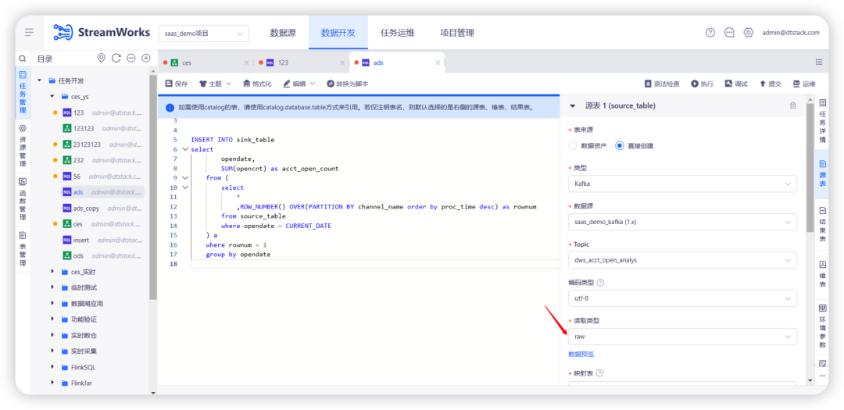This screenshot has width=844, height=410.
Task: Click the 数据预览 link
Action: point(581,354)
